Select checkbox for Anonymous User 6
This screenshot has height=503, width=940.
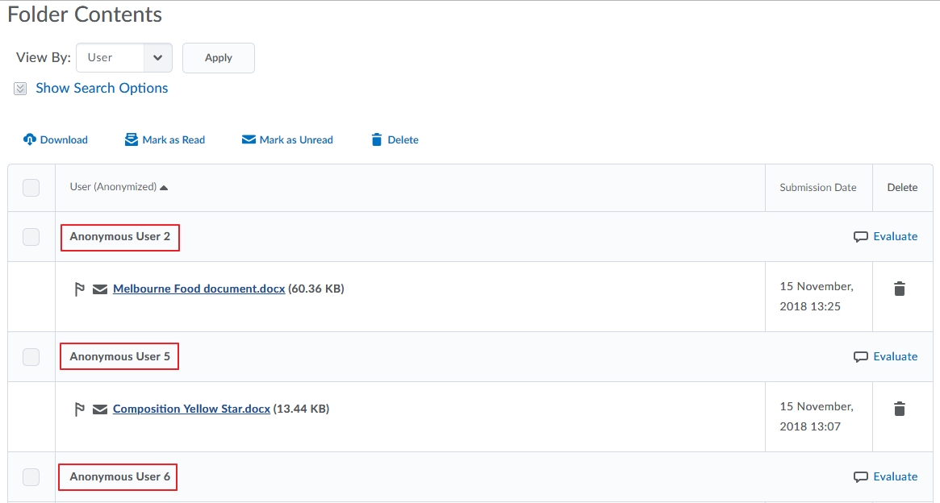(x=31, y=477)
